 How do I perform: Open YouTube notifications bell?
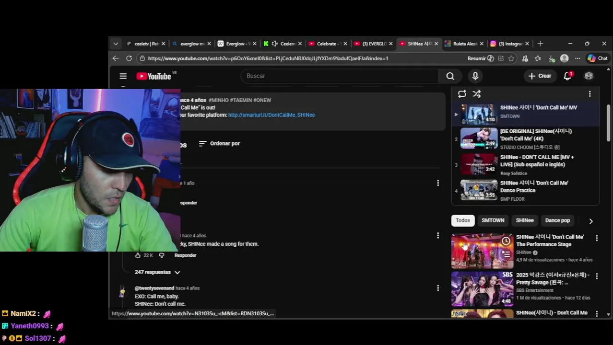[568, 76]
